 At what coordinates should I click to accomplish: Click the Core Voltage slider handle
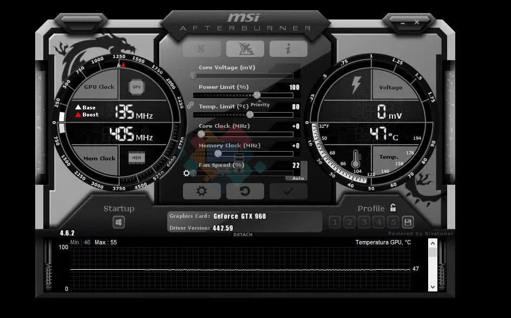[193, 76]
